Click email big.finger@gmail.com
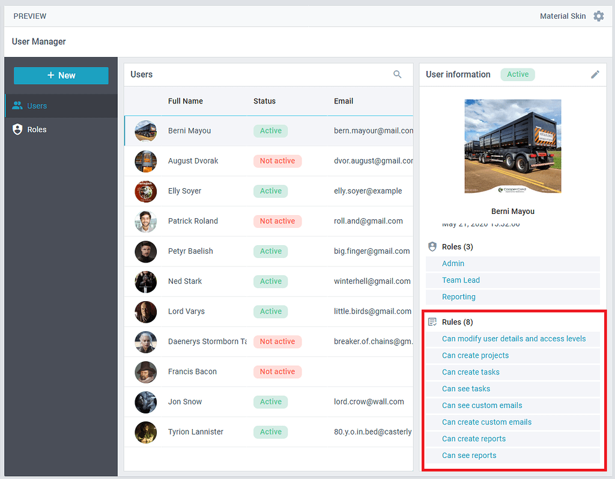 click(372, 251)
